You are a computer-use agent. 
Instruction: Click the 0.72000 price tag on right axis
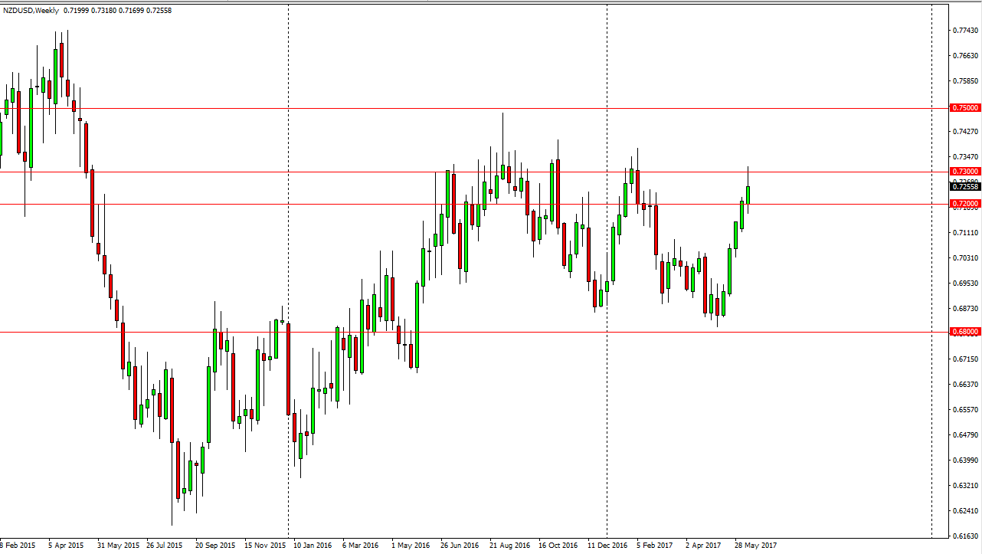[965, 203]
